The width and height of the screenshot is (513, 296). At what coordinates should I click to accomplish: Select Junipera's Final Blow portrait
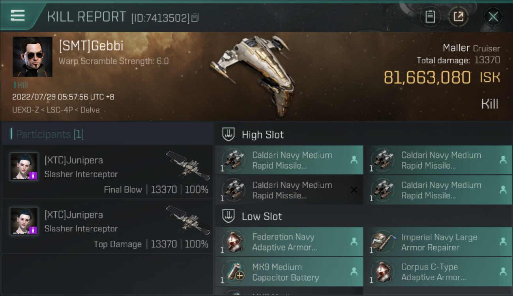click(24, 167)
